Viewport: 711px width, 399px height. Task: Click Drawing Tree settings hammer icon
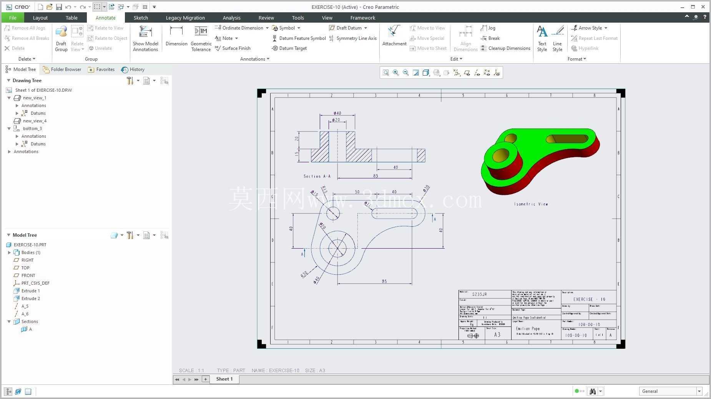pos(130,81)
